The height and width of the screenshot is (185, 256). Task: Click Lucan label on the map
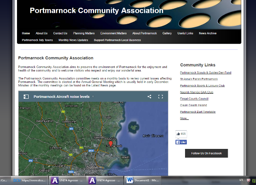click(x=59, y=166)
